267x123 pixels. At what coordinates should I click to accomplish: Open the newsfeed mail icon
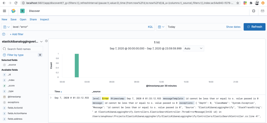(x=262, y=11)
